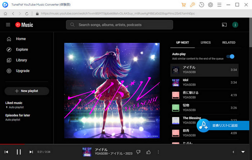Skip to the previous track
This screenshot has height=160, width=252.
coord(6,152)
